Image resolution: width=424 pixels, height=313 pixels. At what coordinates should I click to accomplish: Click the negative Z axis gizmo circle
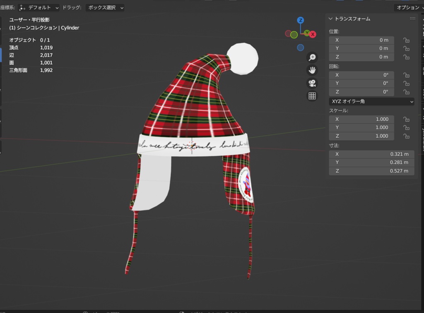pyautogui.click(x=301, y=48)
